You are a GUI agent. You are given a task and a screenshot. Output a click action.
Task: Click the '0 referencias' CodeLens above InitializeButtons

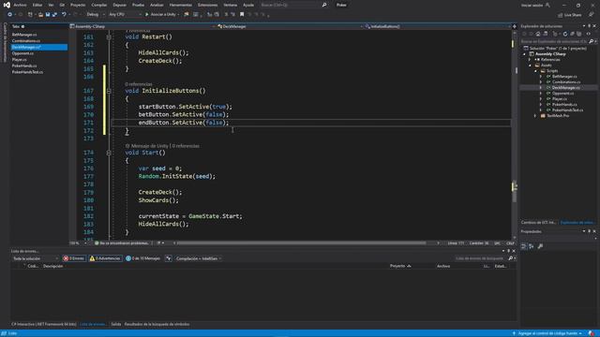point(139,84)
